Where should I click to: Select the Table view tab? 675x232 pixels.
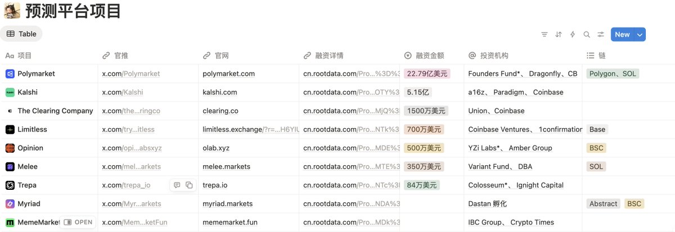(21, 34)
